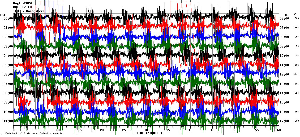Click the "35" minute tick label
The image size is (300, 137).
click(x=168, y=130)
